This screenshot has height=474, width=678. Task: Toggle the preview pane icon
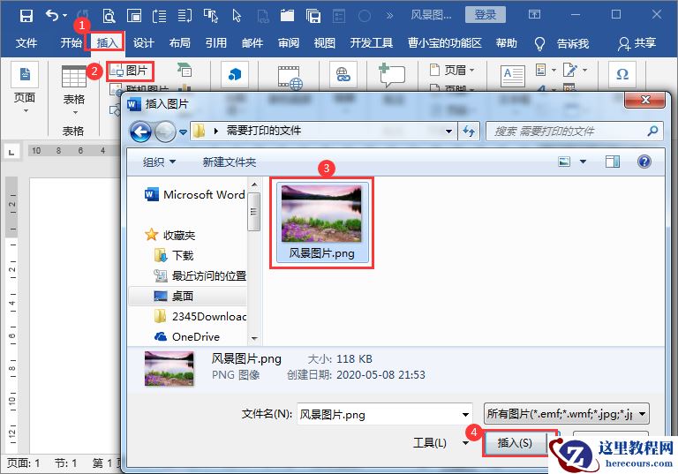(613, 162)
